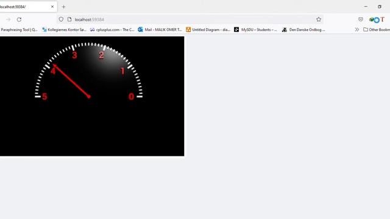The width and height of the screenshot is (390, 219).
Task: Open the Pocket save icon
Action: 361,19
